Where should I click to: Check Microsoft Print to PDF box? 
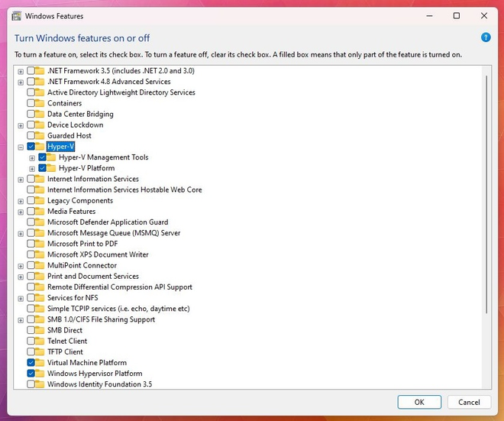point(31,244)
